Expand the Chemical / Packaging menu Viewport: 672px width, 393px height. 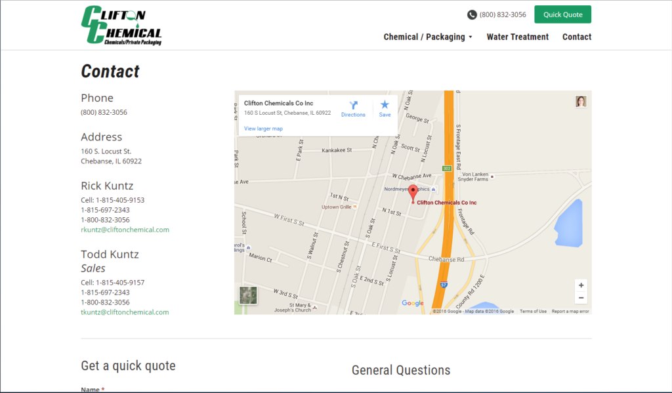point(428,37)
